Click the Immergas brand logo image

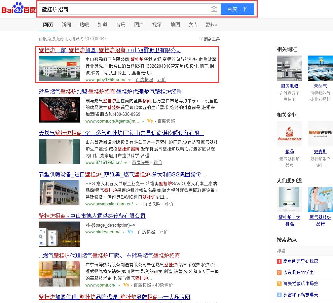click(289, 134)
